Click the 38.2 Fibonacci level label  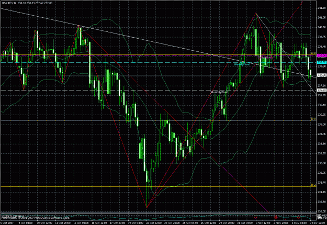tap(313, 185)
